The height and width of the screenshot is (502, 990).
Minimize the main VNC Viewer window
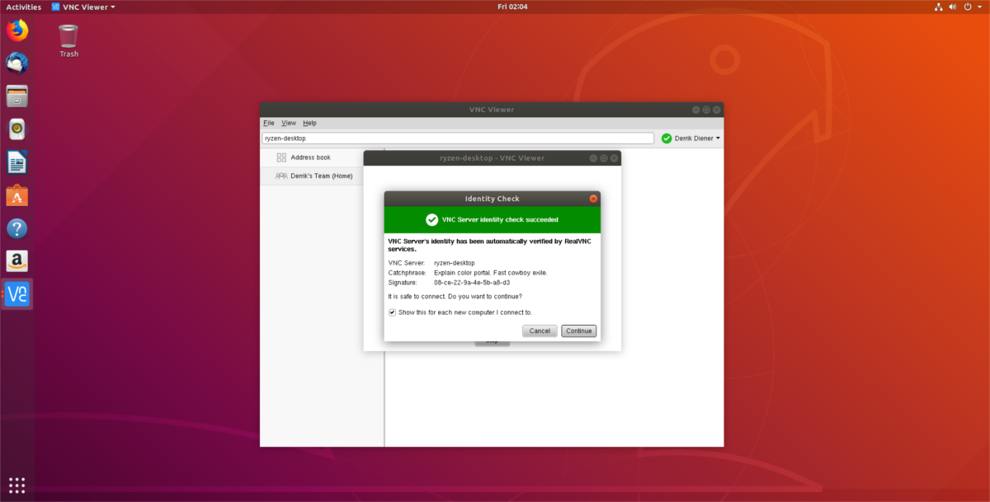click(696, 110)
